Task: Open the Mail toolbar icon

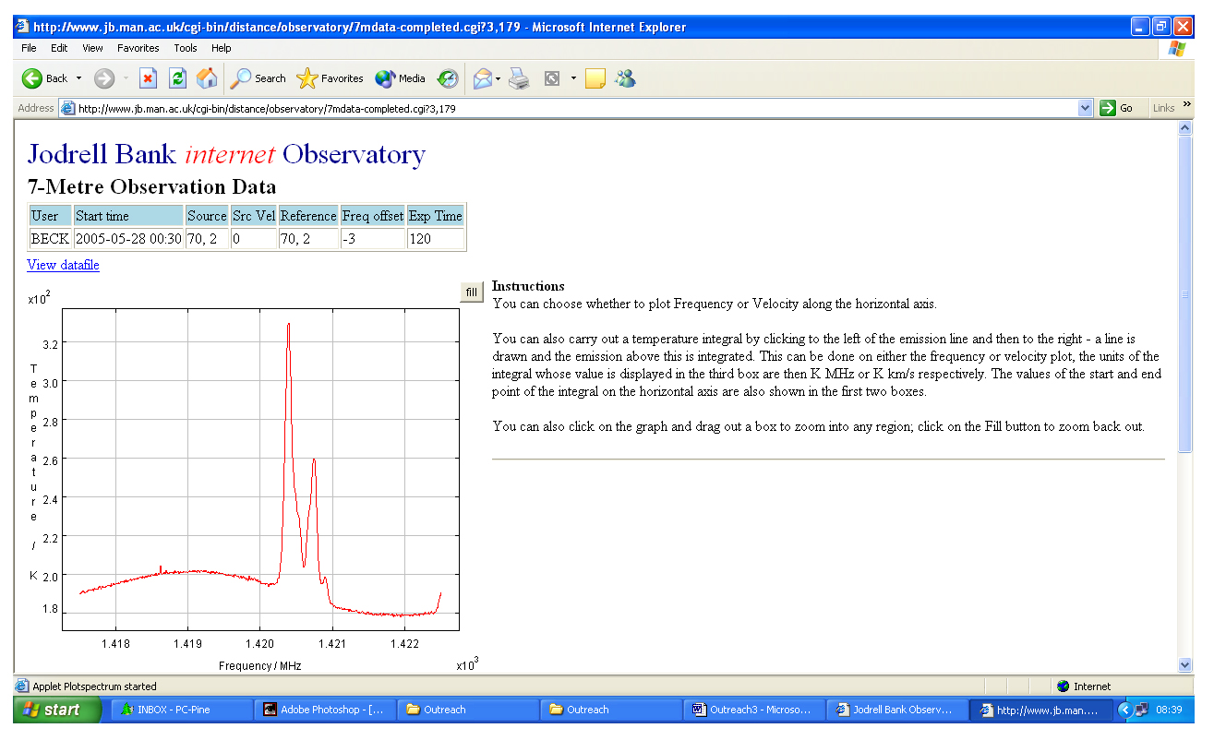Action: pos(483,78)
